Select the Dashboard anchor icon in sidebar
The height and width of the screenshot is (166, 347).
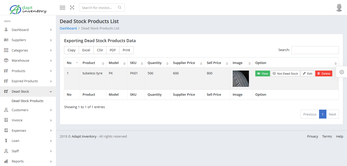coord(6,29)
